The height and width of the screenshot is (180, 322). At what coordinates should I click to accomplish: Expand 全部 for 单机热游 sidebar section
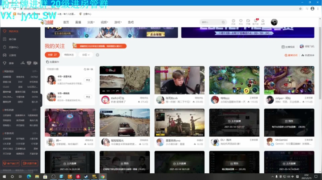(x=35, y=110)
